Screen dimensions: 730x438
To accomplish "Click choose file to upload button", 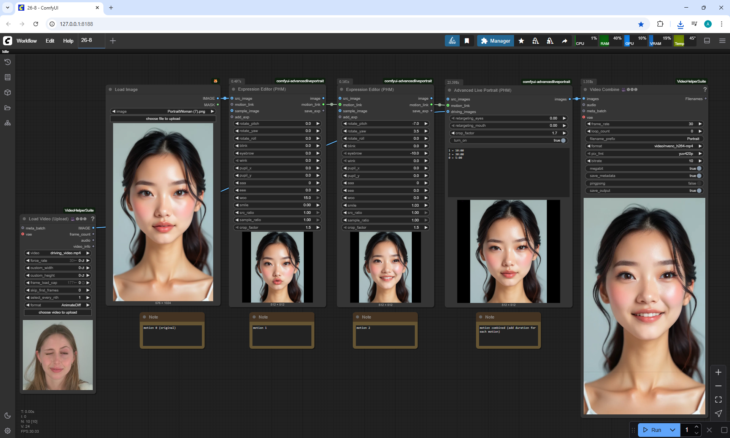I will (x=163, y=119).
